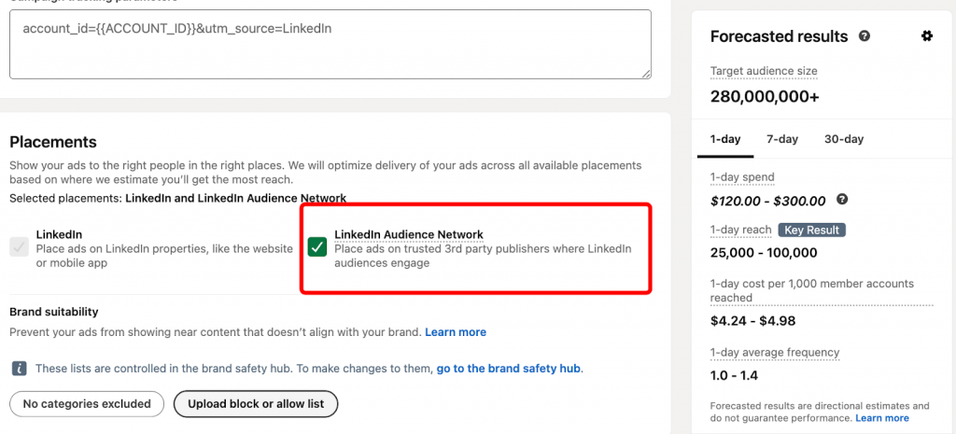Follow the go to the brand safety hub link
The width and height of the screenshot is (956, 434).
click(x=509, y=368)
